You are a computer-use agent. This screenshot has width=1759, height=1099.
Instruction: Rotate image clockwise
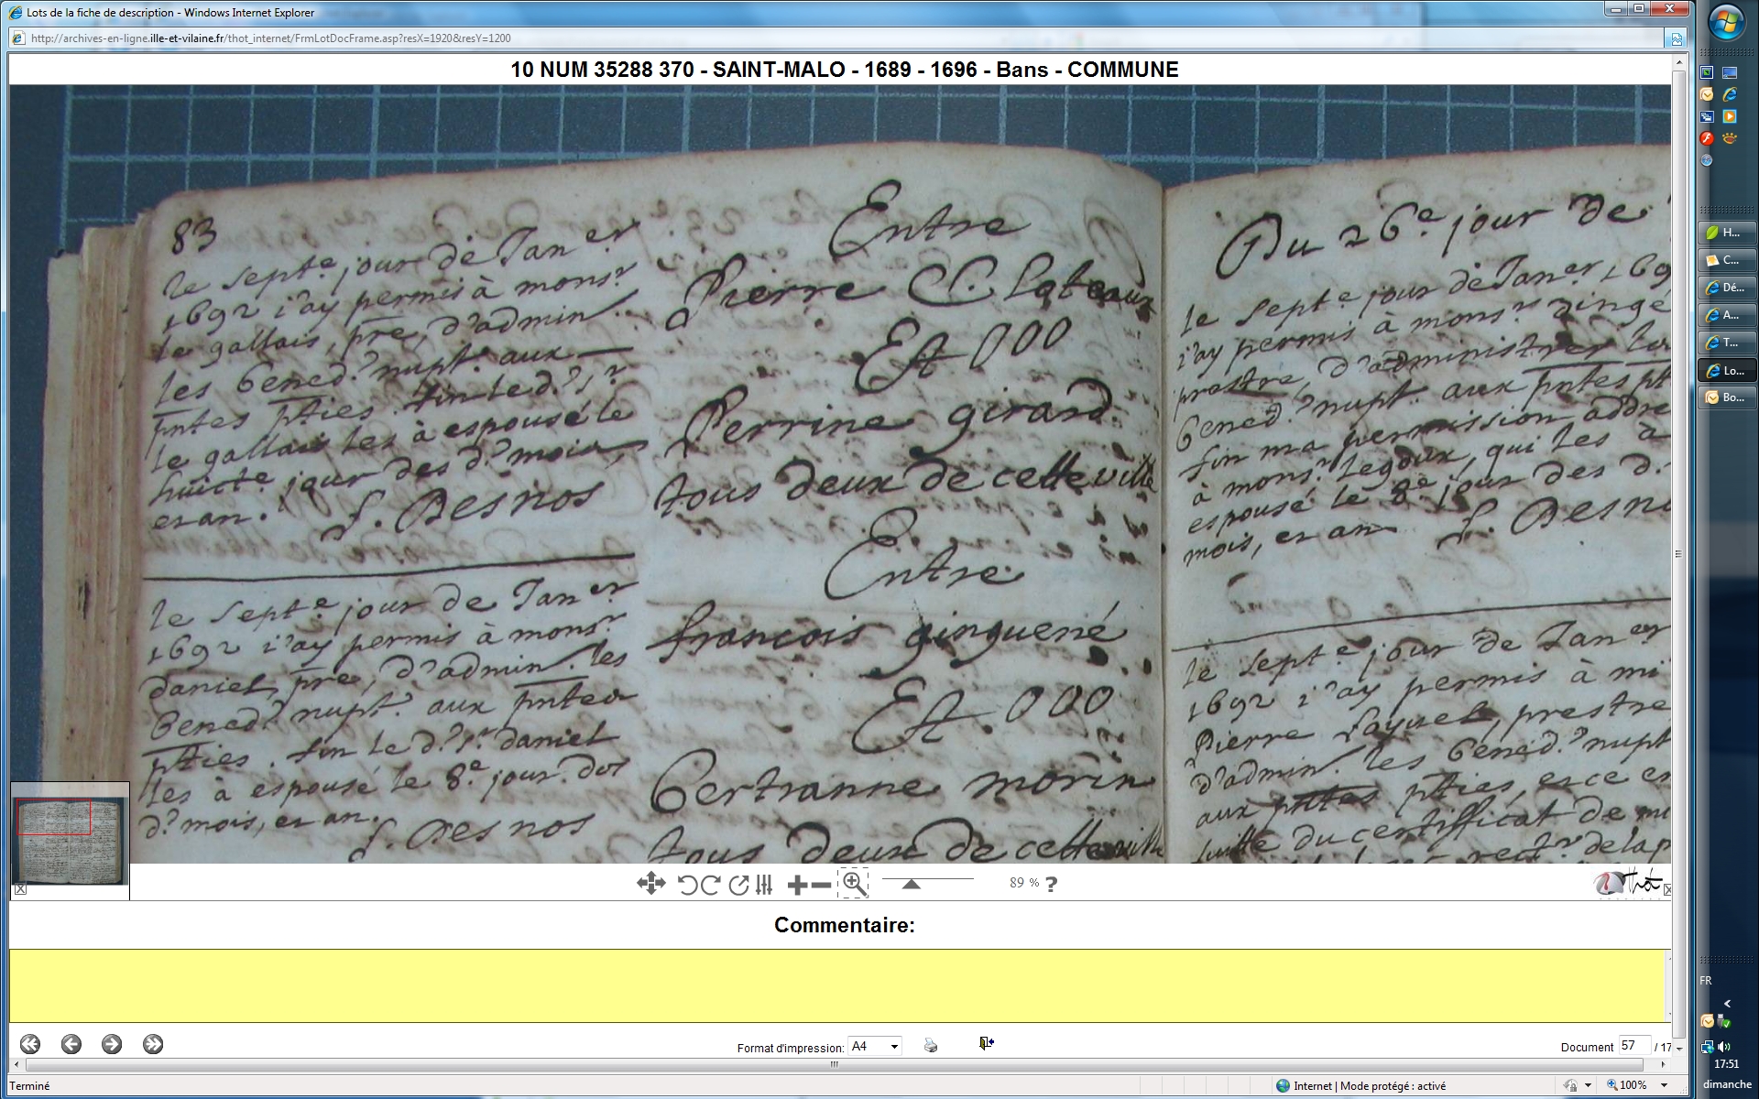click(x=710, y=885)
